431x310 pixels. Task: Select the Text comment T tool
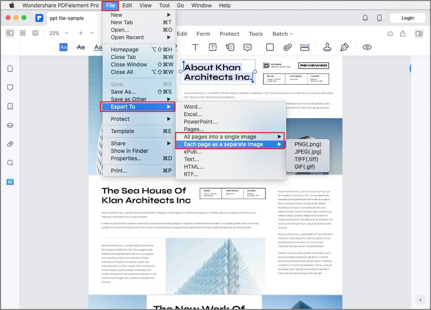(x=195, y=47)
